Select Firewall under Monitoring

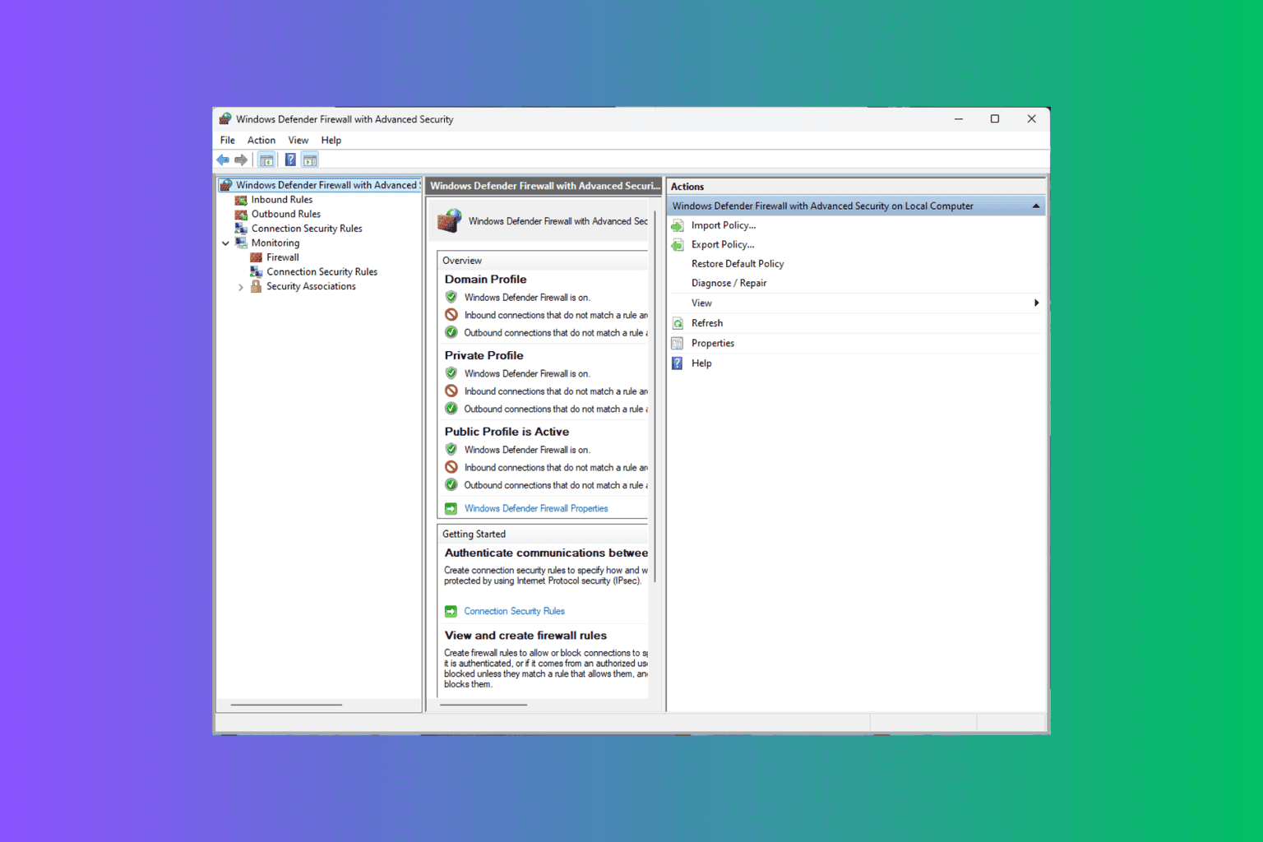[x=283, y=257]
